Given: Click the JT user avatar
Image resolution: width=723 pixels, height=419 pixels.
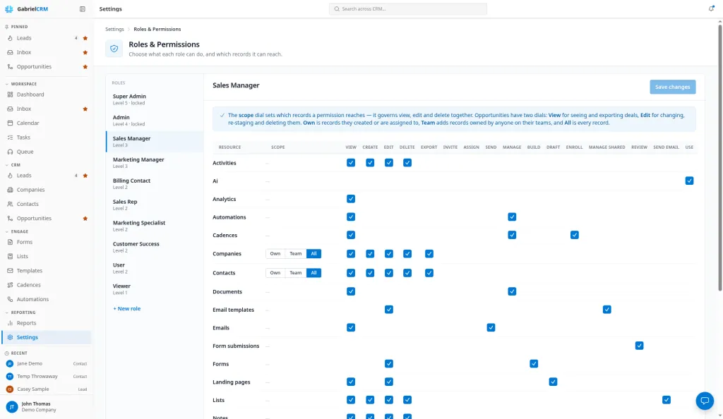Looking at the screenshot, I should [12, 406].
